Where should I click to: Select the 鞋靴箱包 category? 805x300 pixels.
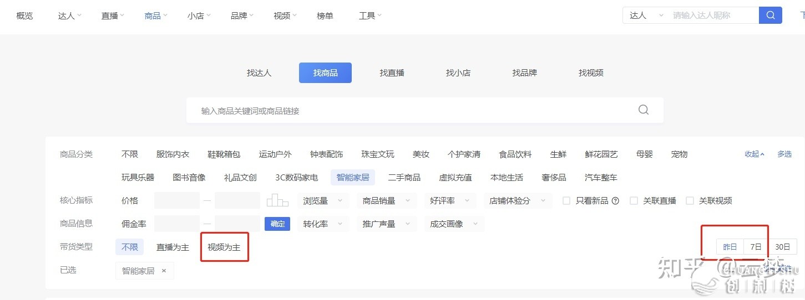click(x=224, y=154)
